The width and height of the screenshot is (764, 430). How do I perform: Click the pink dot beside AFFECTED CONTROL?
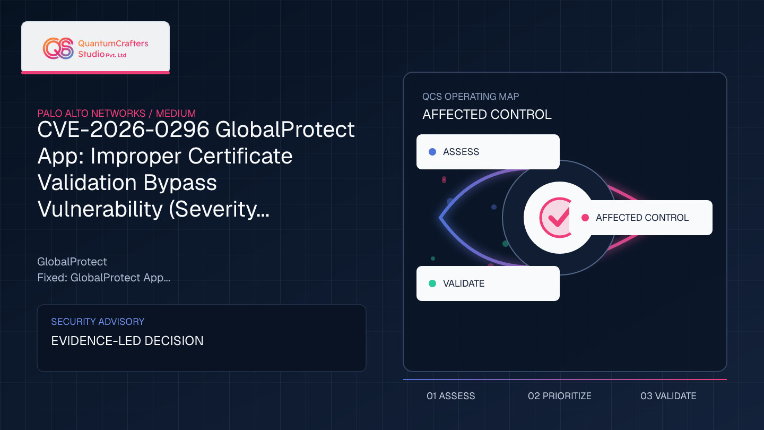pos(585,218)
